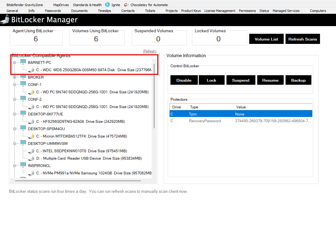Click the DESKTOP-SP8M4OU drive lock icon
Image resolution: width=336 pixels, height=241 pixels.
[x=31, y=136]
